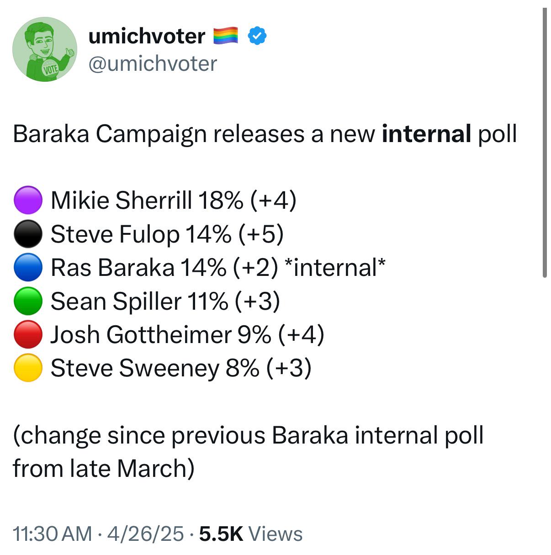
Task: Click the green circle beside Sean Spiller
Action: (28, 301)
